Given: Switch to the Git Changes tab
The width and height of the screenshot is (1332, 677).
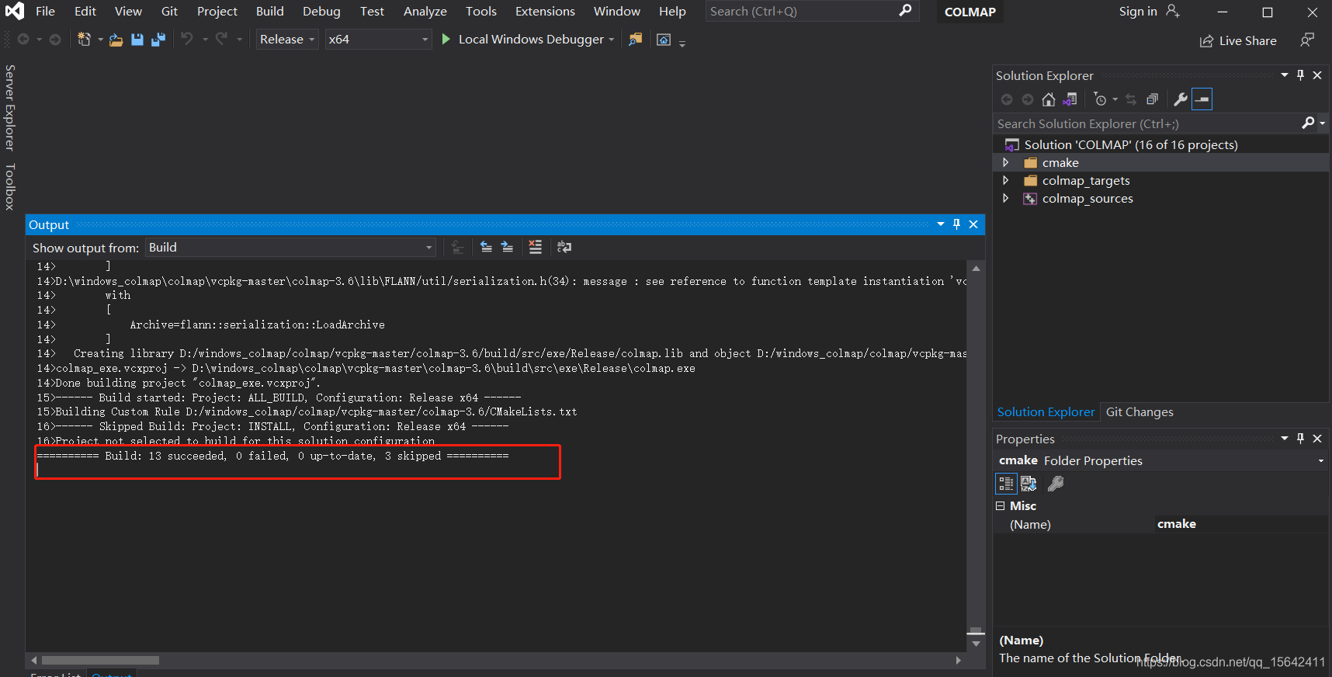Looking at the screenshot, I should click(1139, 412).
